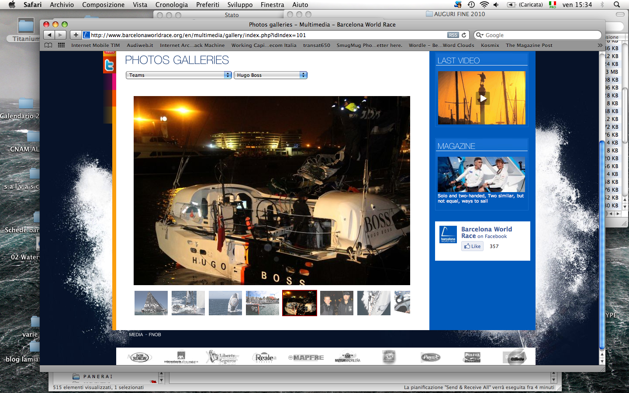The width and height of the screenshot is (629, 393).
Task: Select first thumbnail with BOSS sail
Action: click(x=151, y=303)
